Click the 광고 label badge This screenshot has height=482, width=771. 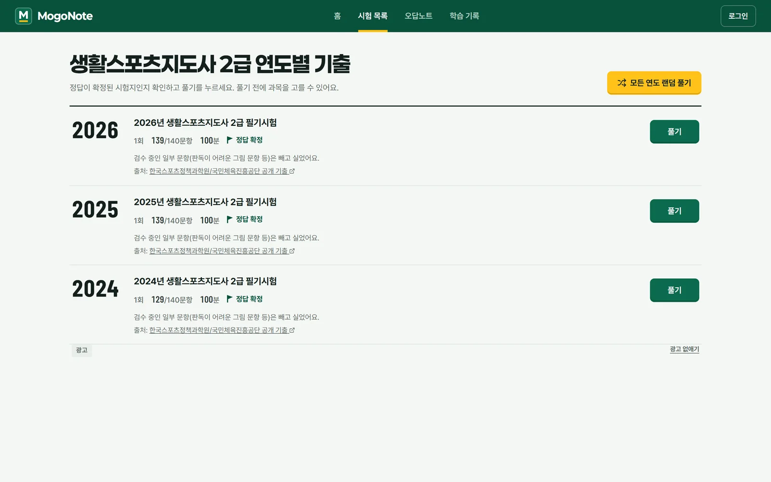pyautogui.click(x=81, y=350)
